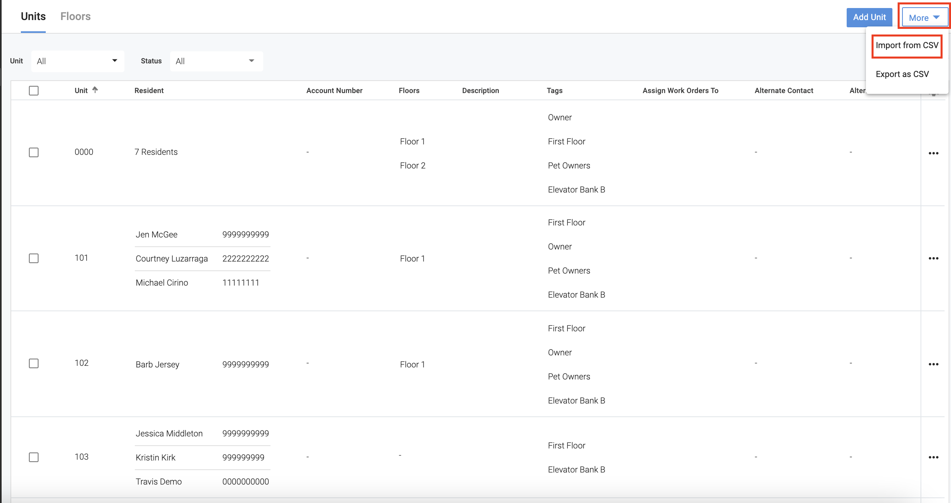Screen dimensions: 951x503
Task: Open three-dot menu for unit 0000
Action: [933, 153]
